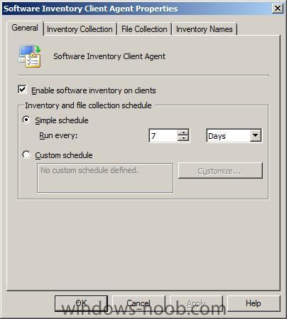Open Help for this dialog
287x319 pixels.
[254, 303]
